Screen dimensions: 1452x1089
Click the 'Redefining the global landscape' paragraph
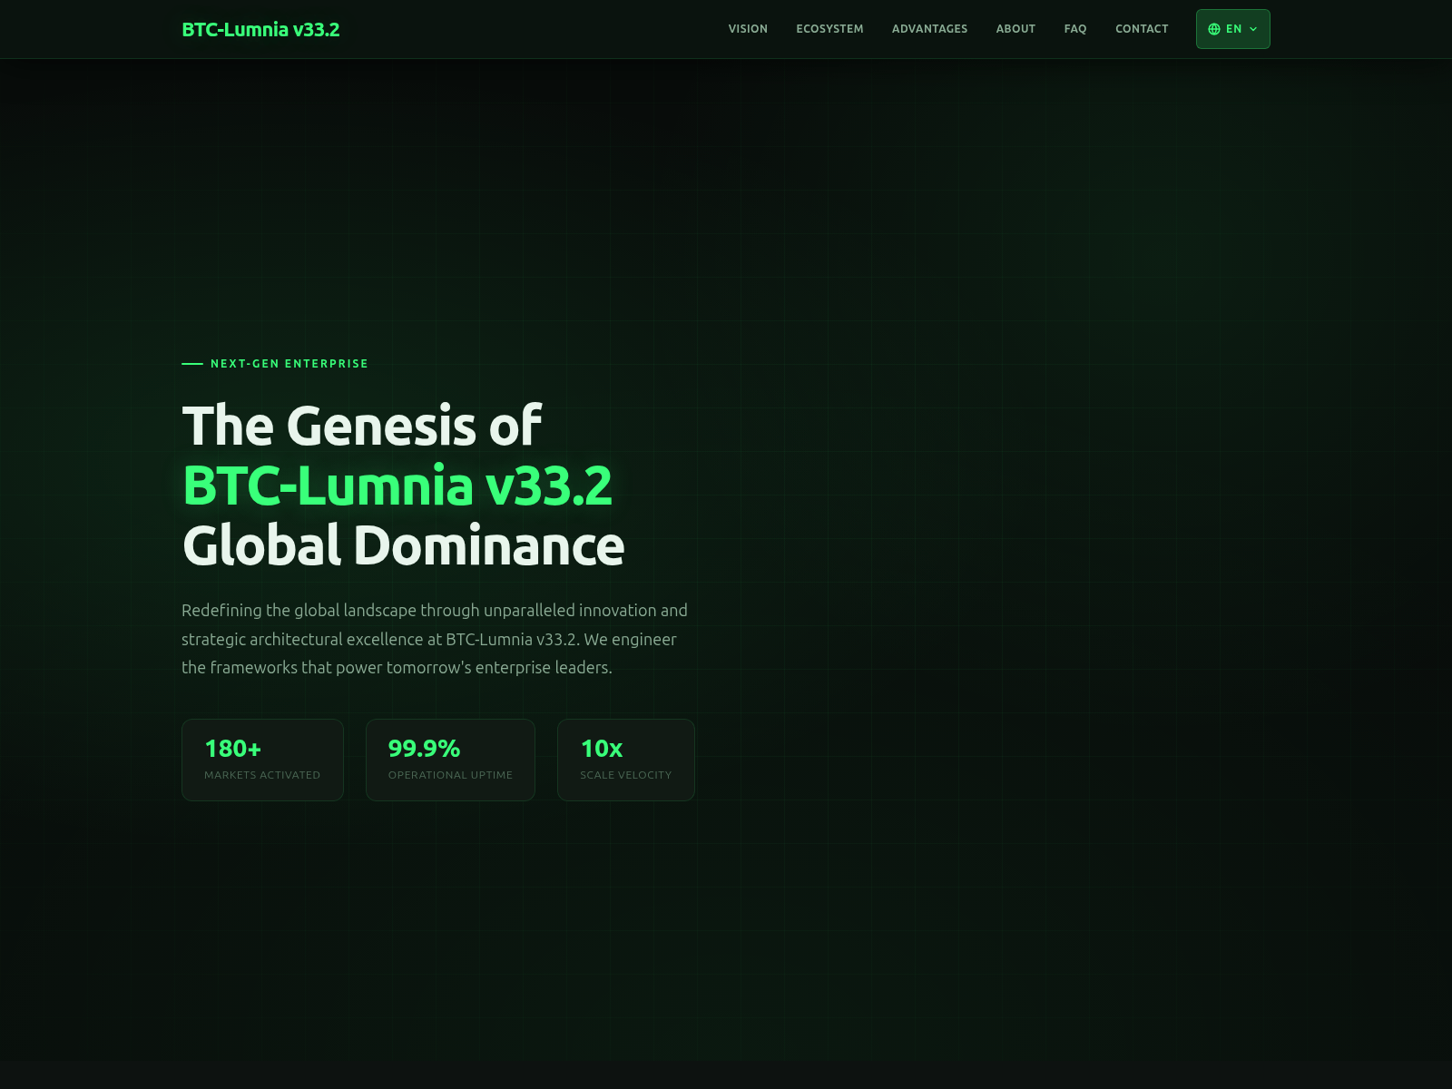436,639
